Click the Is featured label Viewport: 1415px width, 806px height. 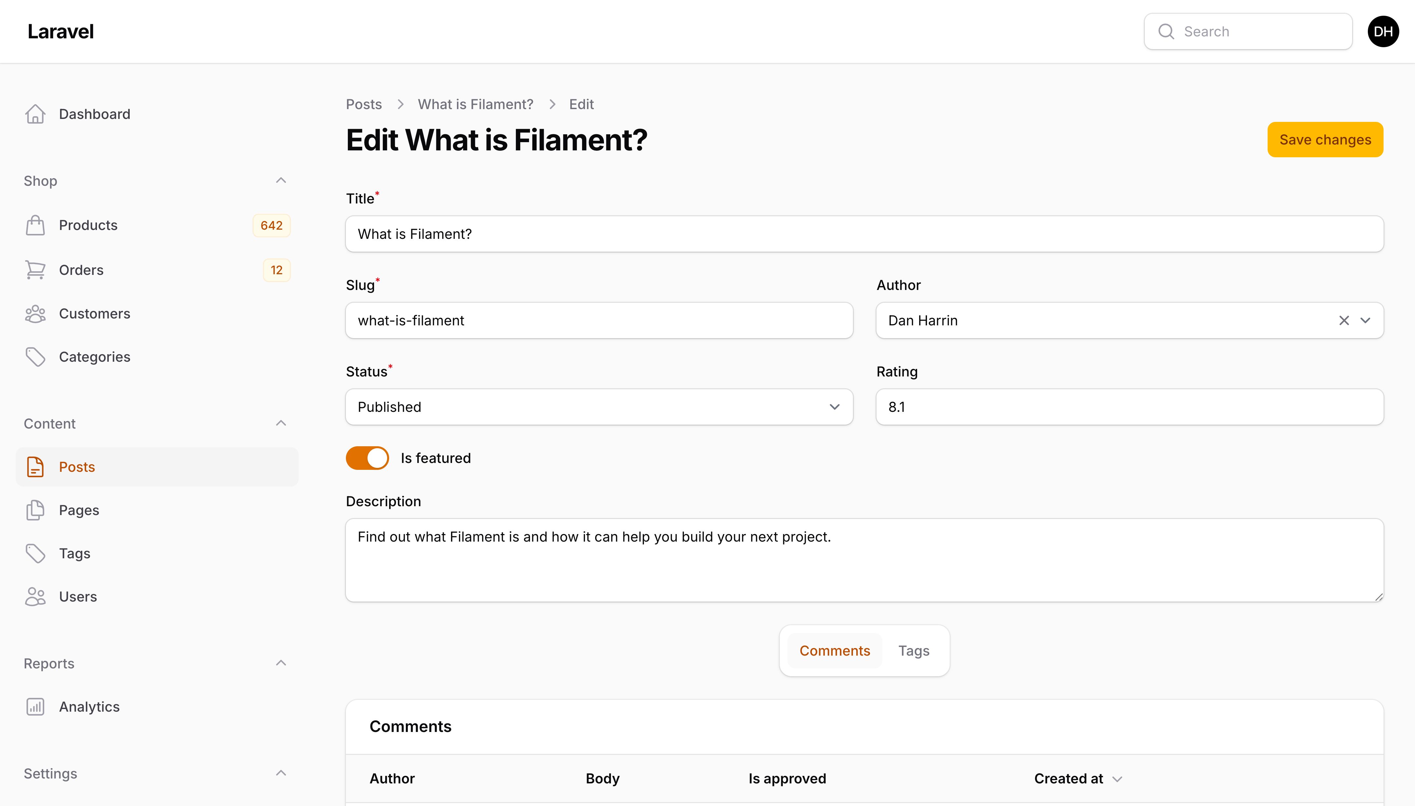tap(436, 458)
